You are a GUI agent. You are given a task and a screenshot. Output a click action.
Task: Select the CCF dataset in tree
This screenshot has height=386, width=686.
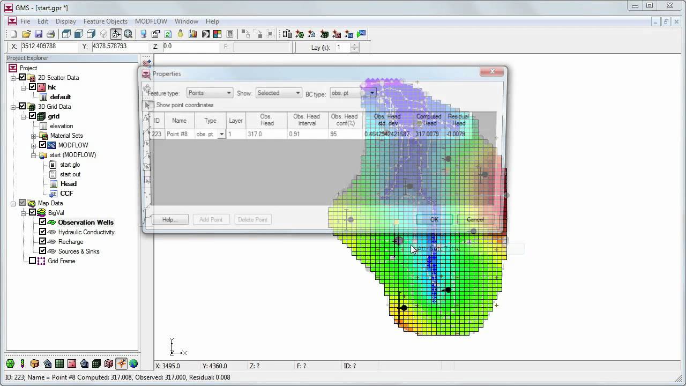pos(66,194)
